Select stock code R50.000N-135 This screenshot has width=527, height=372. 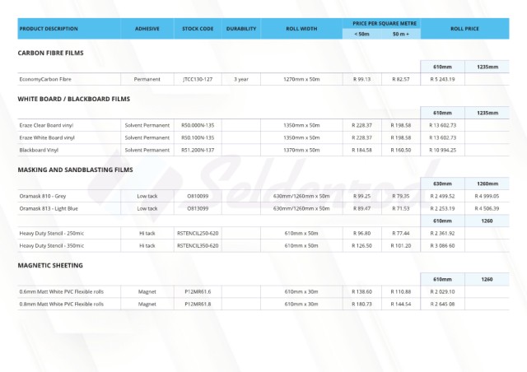click(198, 125)
